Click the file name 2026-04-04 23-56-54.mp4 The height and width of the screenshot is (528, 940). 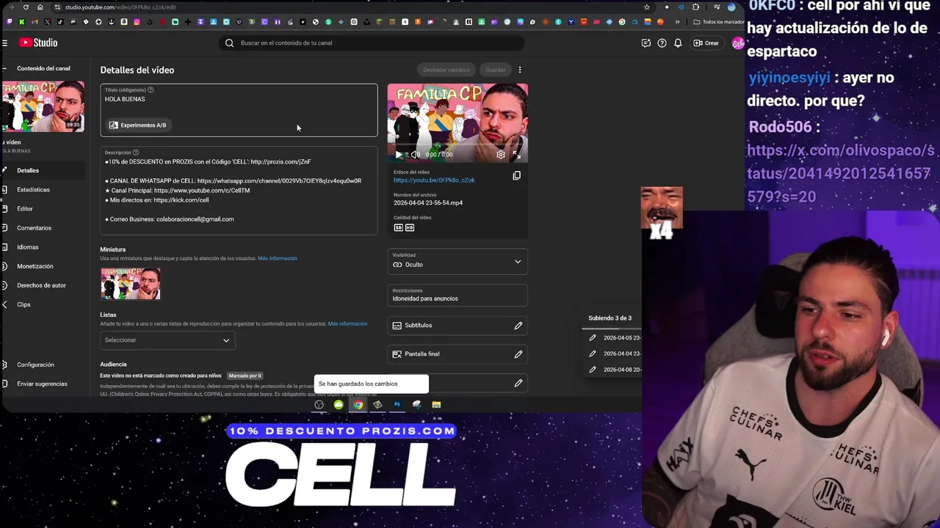pos(428,203)
